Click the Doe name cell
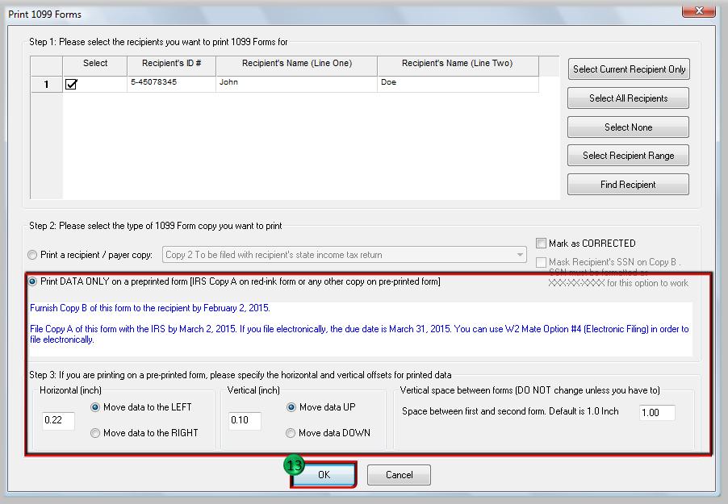This screenshot has width=728, height=504. (458, 84)
